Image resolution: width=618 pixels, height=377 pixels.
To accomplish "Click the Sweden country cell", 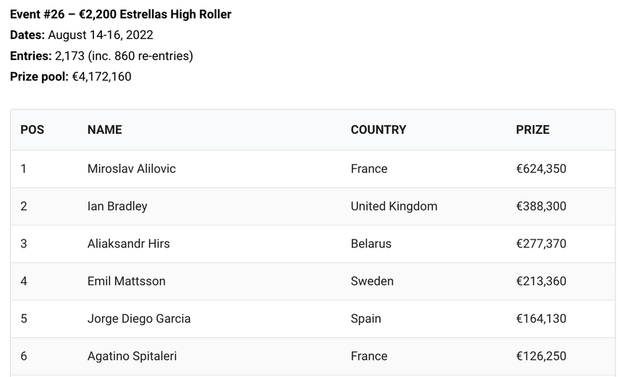I will pyautogui.click(x=372, y=281).
